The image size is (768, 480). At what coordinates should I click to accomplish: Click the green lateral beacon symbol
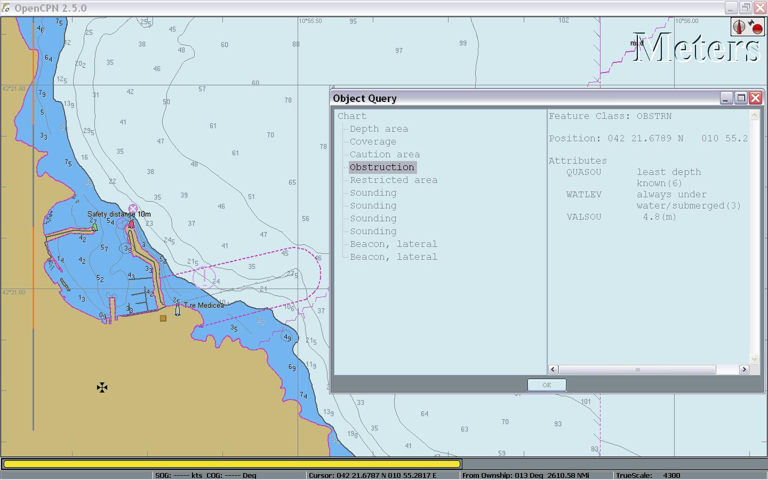pyautogui.click(x=95, y=227)
